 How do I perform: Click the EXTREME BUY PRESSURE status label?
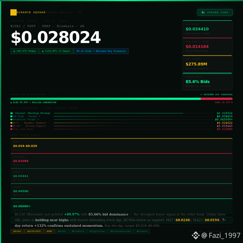[216, 95]
